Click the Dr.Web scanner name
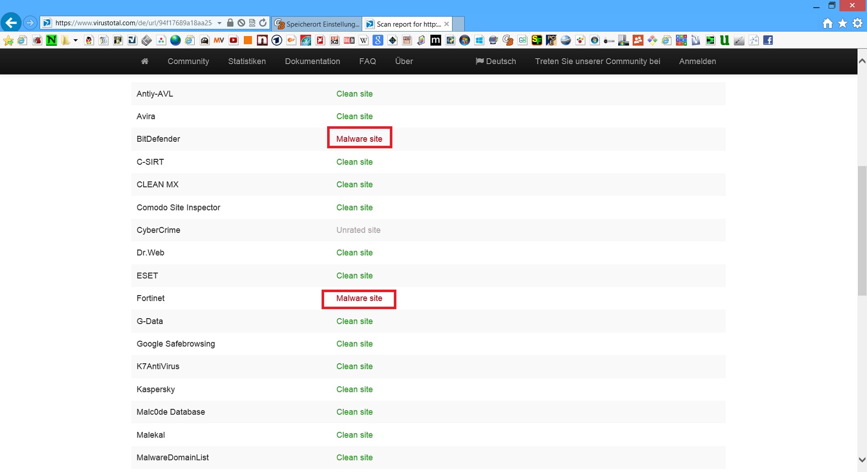 tap(151, 253)
